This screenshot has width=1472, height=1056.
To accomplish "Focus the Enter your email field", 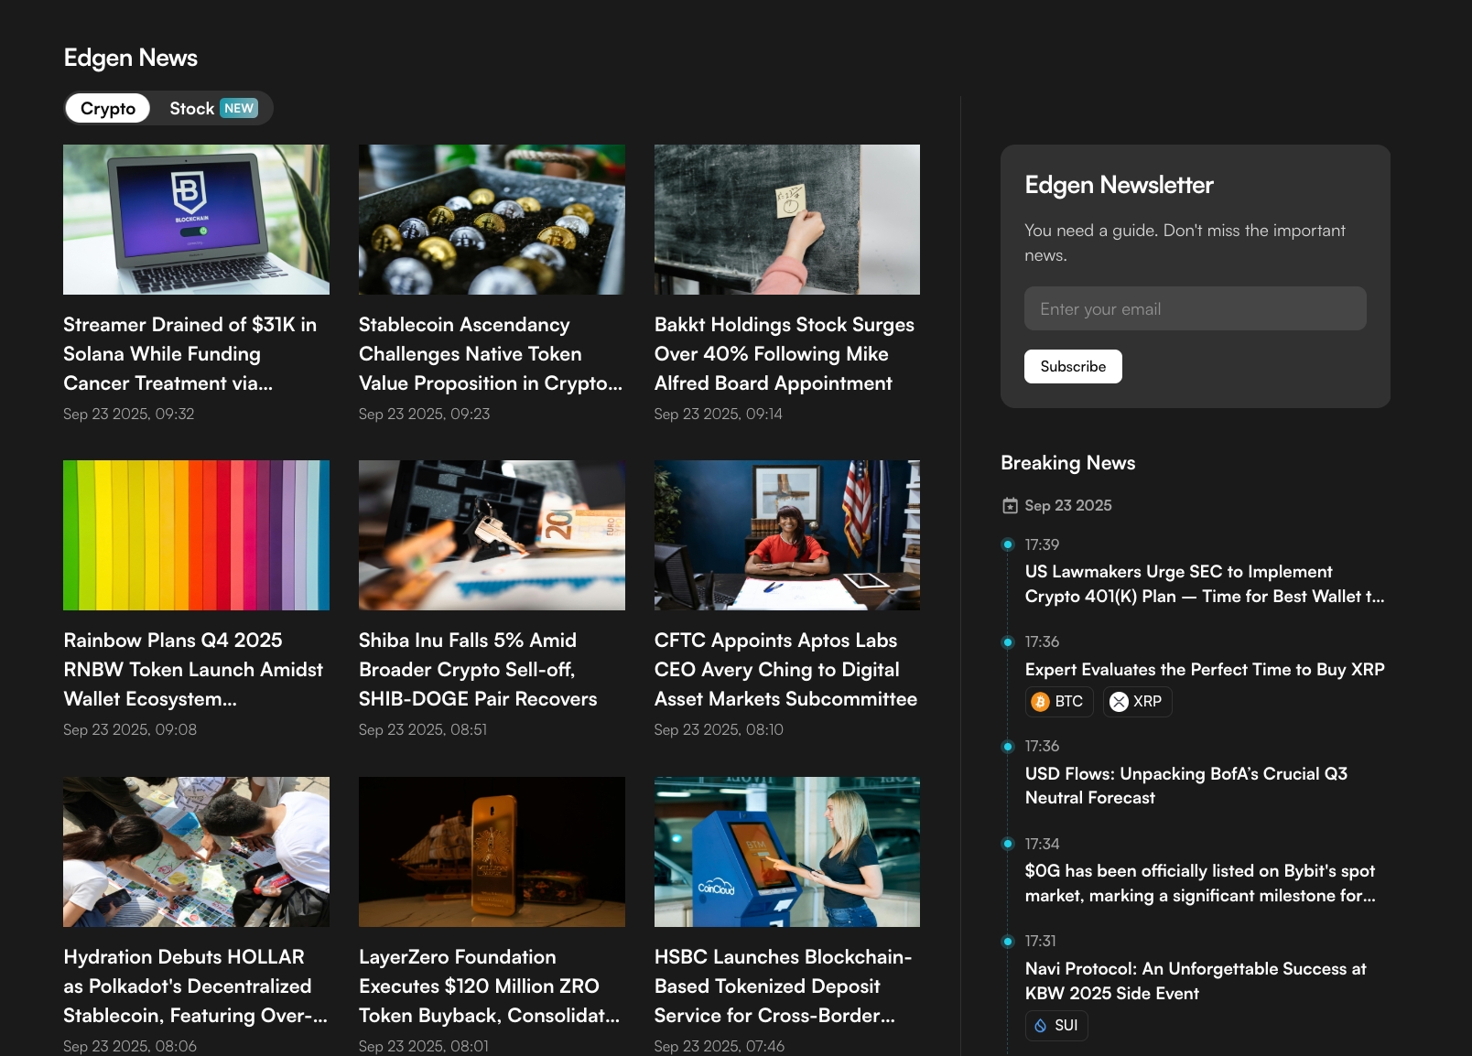I will coord(1195,309).
